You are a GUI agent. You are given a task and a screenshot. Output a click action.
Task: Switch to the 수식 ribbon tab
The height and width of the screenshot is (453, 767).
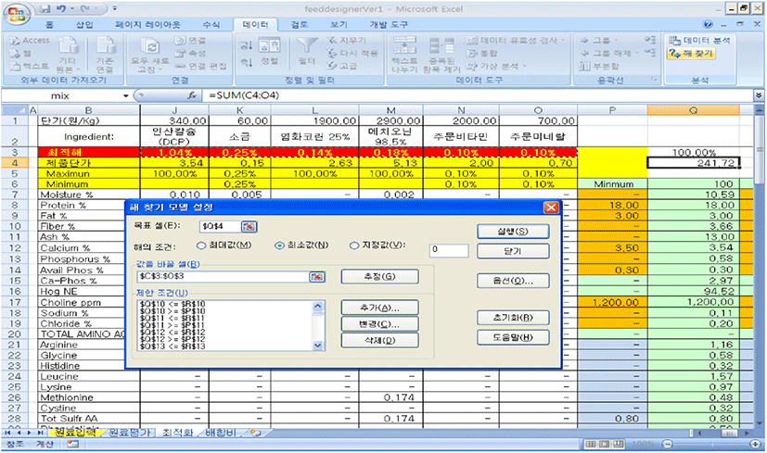tap(211, 24)
